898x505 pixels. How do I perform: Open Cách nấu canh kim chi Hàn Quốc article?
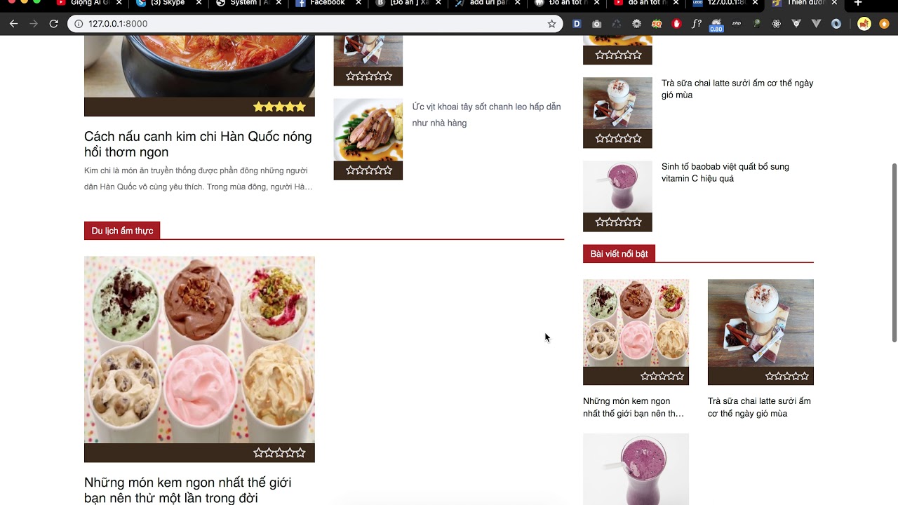click(x=198, y=144)
